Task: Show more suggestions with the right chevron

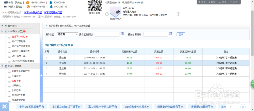Action: (x=230, y=107)
